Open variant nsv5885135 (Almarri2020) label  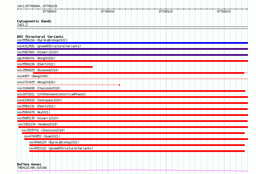[x=38, y=118]
